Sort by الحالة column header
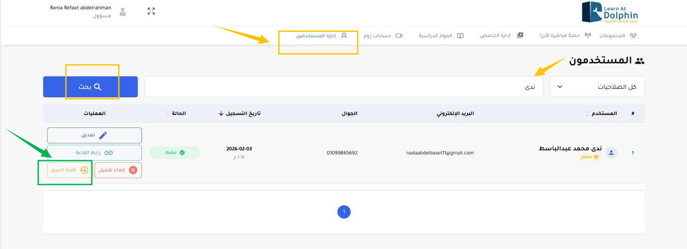The width and height of the screenshot is (687, 249). coord(176,114)
